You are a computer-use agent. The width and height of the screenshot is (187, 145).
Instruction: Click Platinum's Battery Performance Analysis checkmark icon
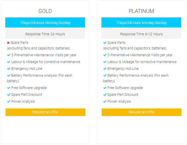pyautogui.click(x=105, y=75)
